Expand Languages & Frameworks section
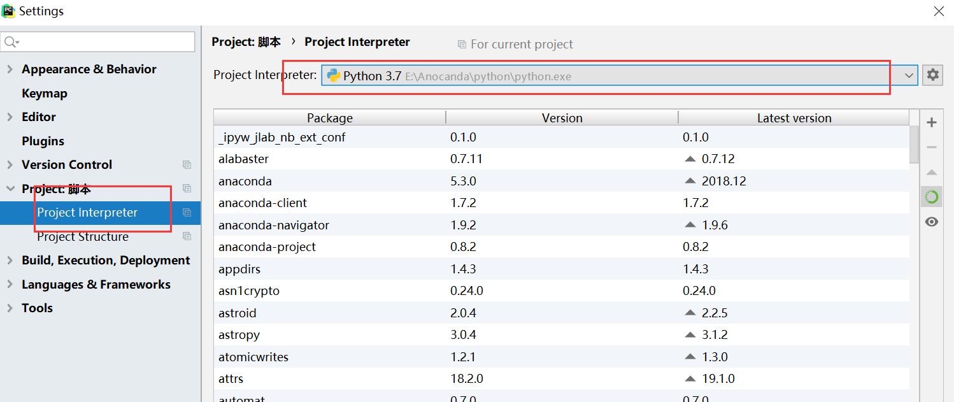954x402 pixels. 10,284
